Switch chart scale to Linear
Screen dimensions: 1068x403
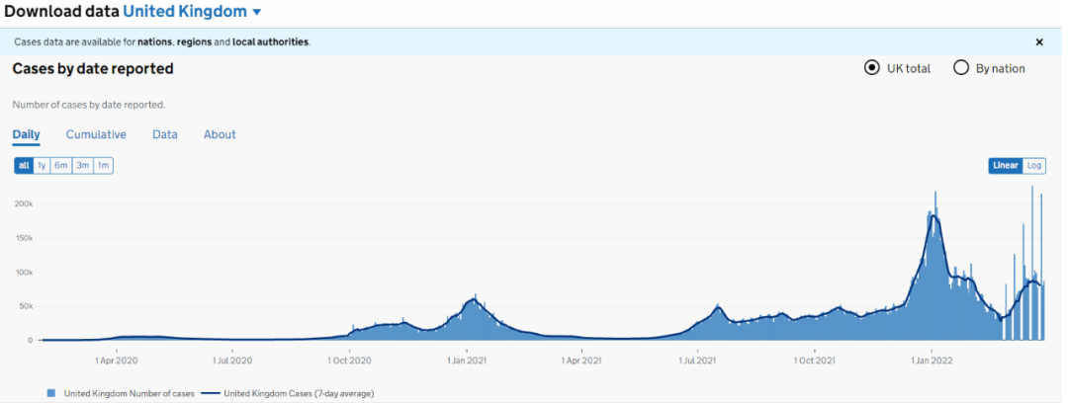1006,166
